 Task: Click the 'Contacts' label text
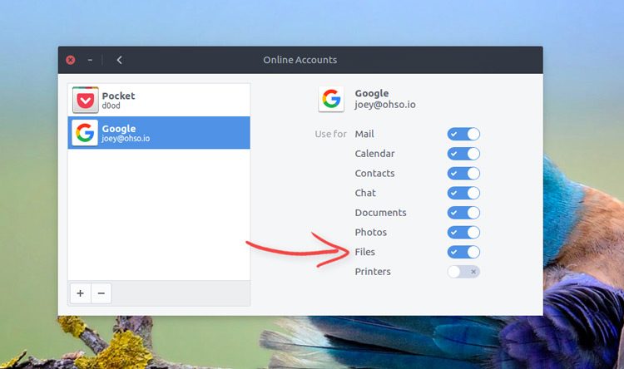[374, 174]
